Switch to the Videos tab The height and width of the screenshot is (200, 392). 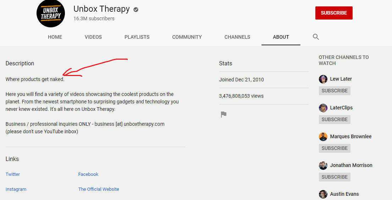tap(93, 37)
